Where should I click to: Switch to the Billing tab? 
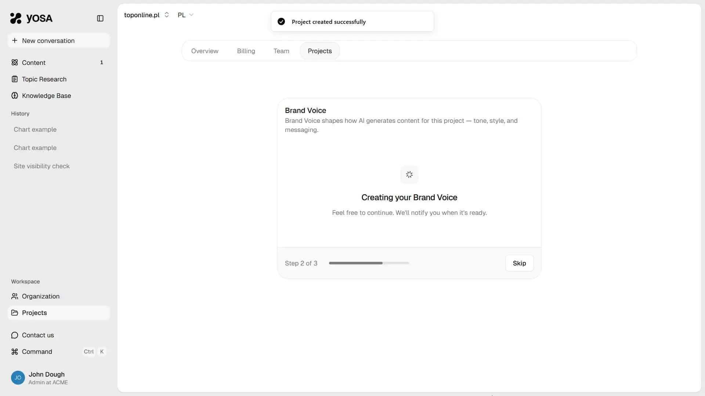[x=246, y=51]
